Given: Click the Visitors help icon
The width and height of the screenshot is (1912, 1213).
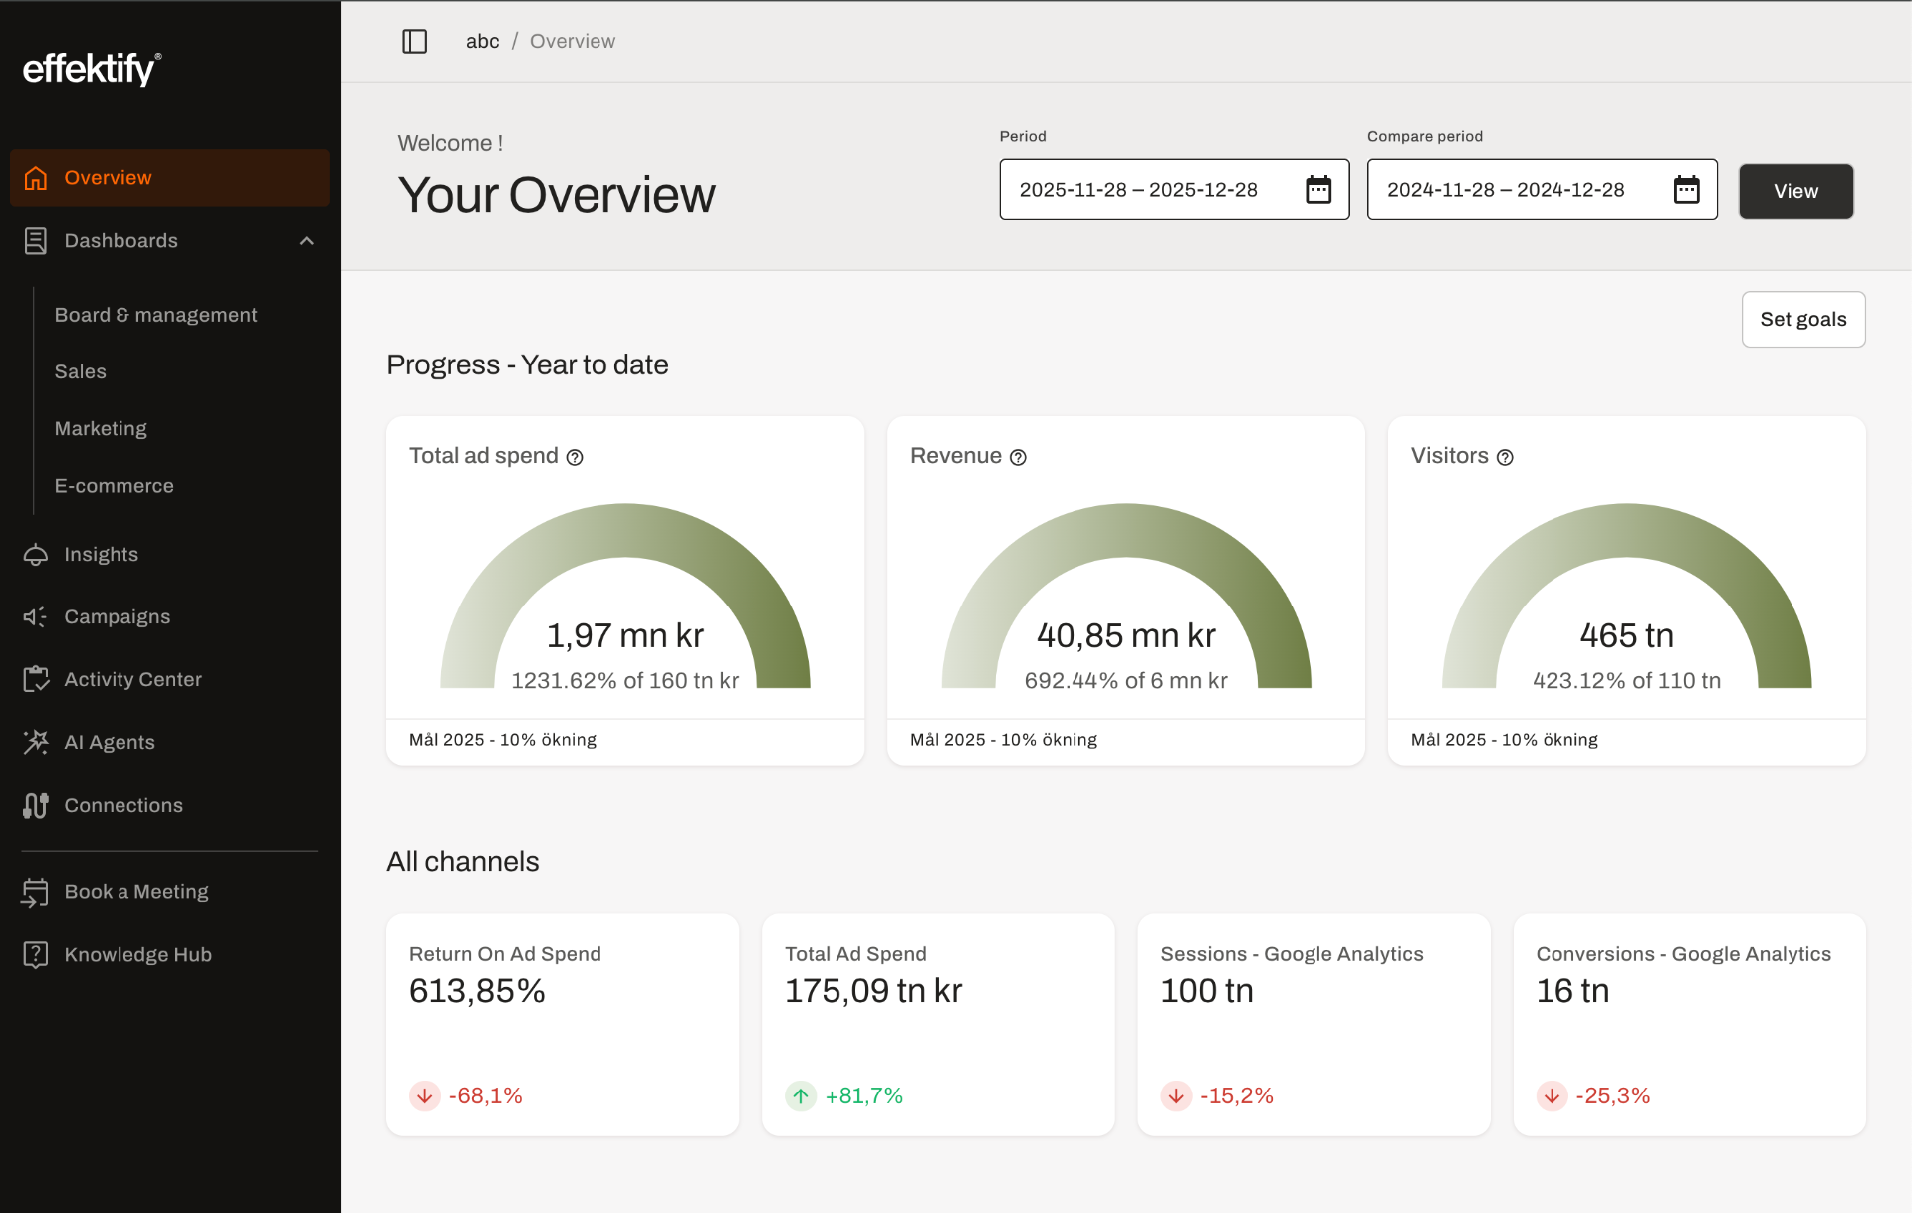Looking at the screenshot, I should [1505, 457].
